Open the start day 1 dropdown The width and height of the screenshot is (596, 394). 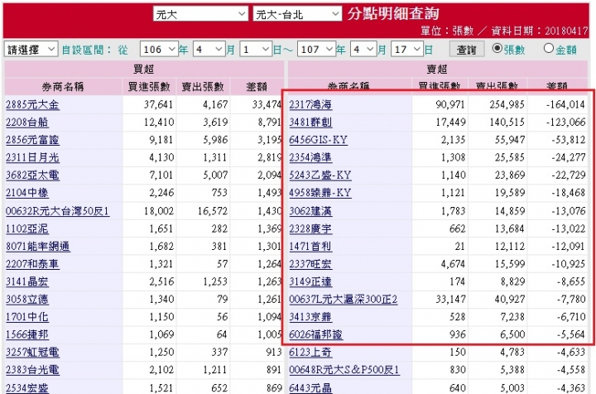[256, 50]
